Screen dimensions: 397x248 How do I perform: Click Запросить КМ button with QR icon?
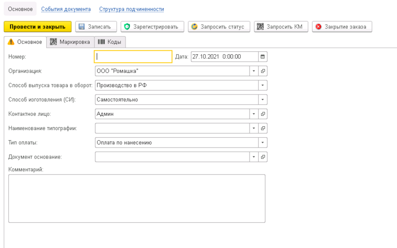pos(281,26)
